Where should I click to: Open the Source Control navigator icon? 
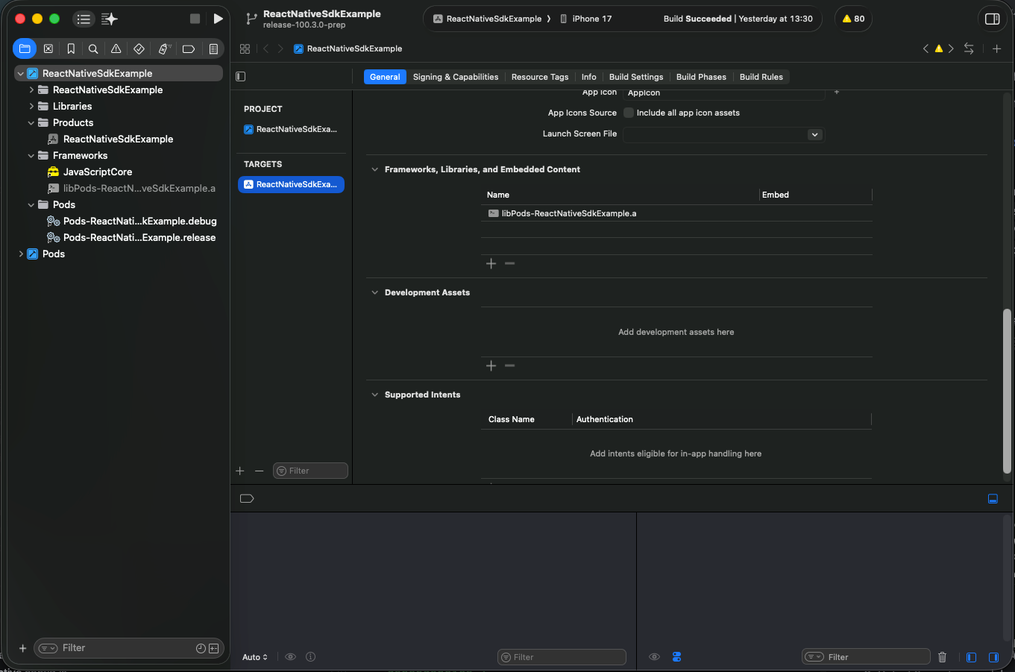[48, 48]
